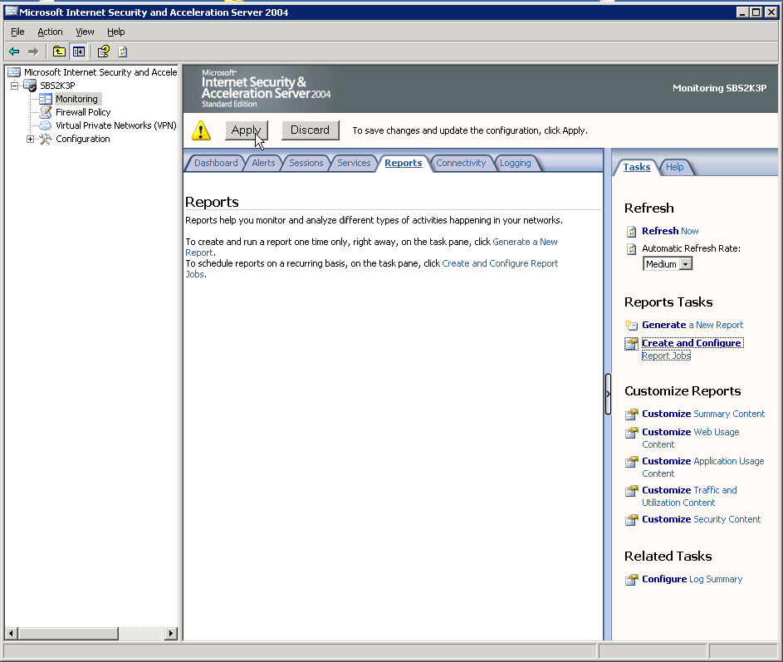Click the Configure Log Summary icon
This screenshot has width=783, height=662.
(631, 580)
